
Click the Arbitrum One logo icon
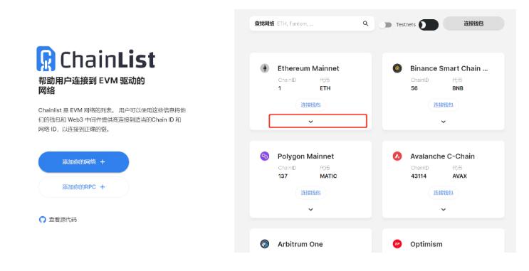point(265,244)
